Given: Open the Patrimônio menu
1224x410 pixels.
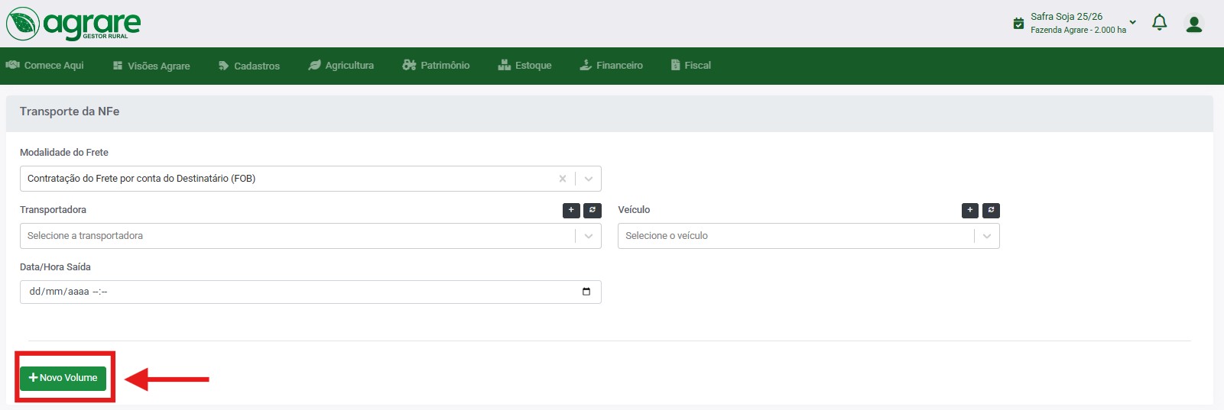Looking at the screenshot, I should tap(437, 66).
